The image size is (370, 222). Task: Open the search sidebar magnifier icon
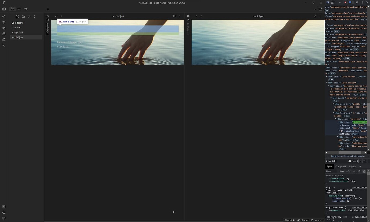coord(19,9)
